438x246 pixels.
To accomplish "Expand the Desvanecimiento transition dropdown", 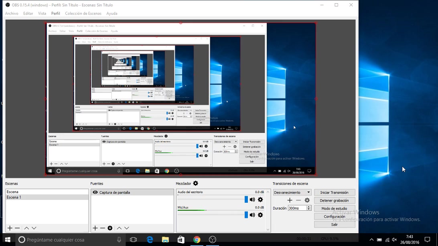I will tap(308, 193).
